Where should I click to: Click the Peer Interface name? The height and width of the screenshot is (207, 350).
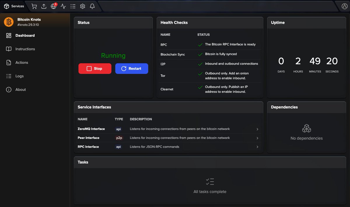point(88,138)
